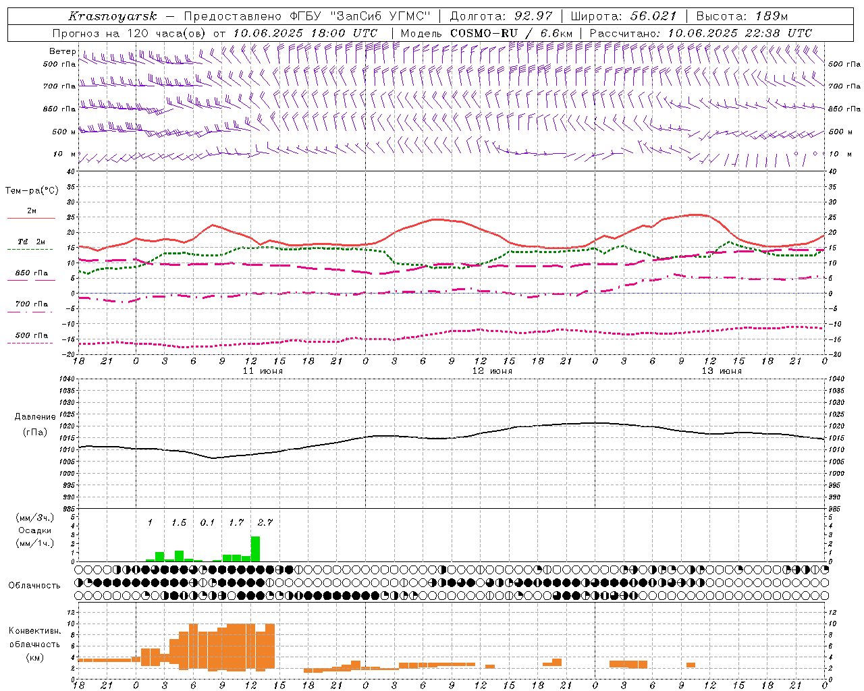Select the ФГБУ "ЗапСиб УГМС" provider text
This screenshot has height=691, width=864.
tap(360, 16)
